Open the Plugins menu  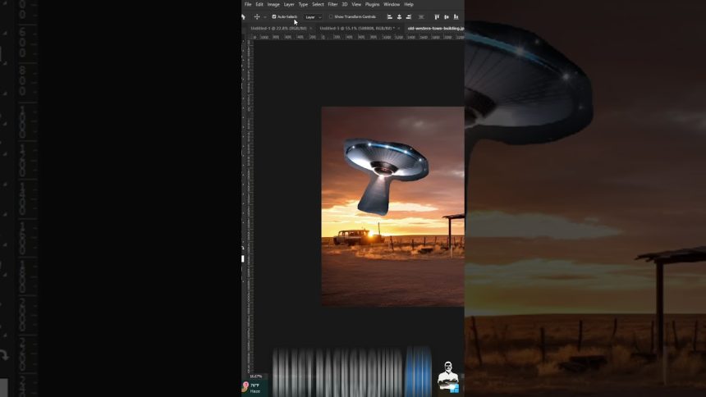(372, 4)
